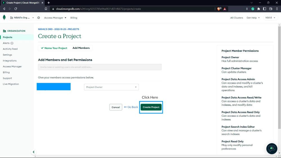Click the browser forward arrow

[x=10, y=9]
